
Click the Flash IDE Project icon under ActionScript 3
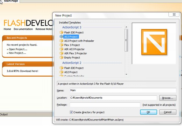pyautogui.click(x=61, y=32)
